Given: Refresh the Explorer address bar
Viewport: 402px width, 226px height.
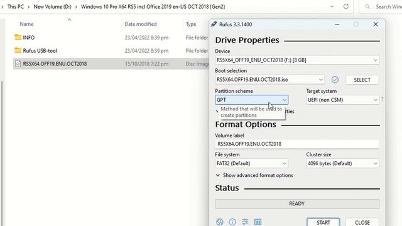Looking at the screenshot, I should coord(346,6).
